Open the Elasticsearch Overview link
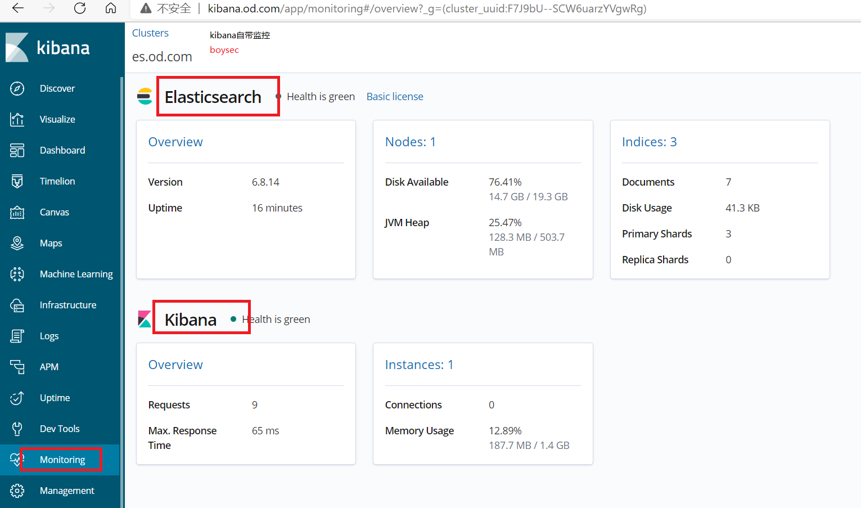This screenshot has width=861, height=508. tap(175, 142)
